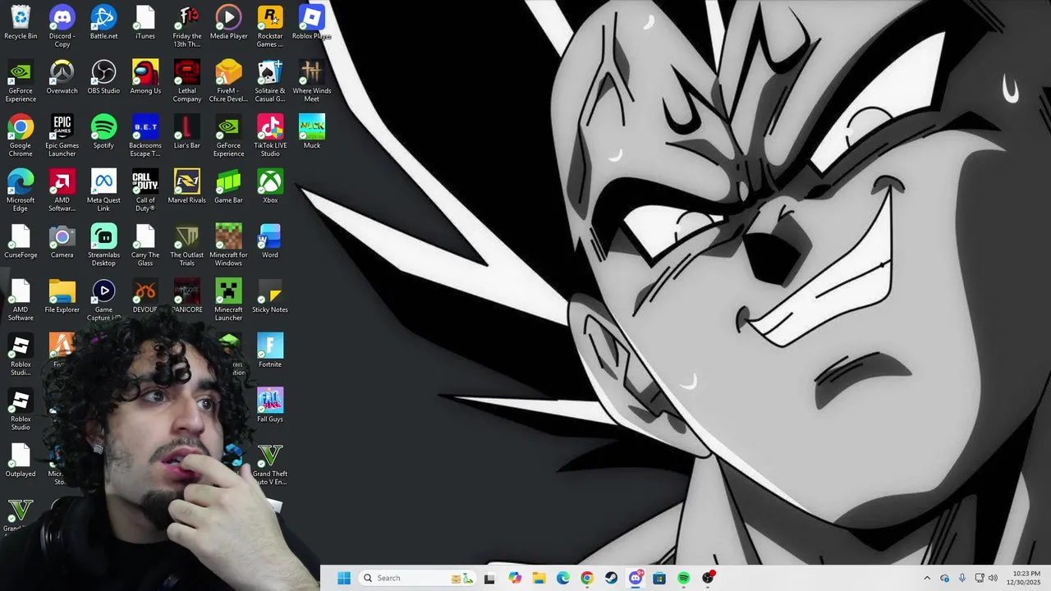
Task: Select the PANICORE desktop shortcut
Action: pyautogui.click(x=187, y=297)
